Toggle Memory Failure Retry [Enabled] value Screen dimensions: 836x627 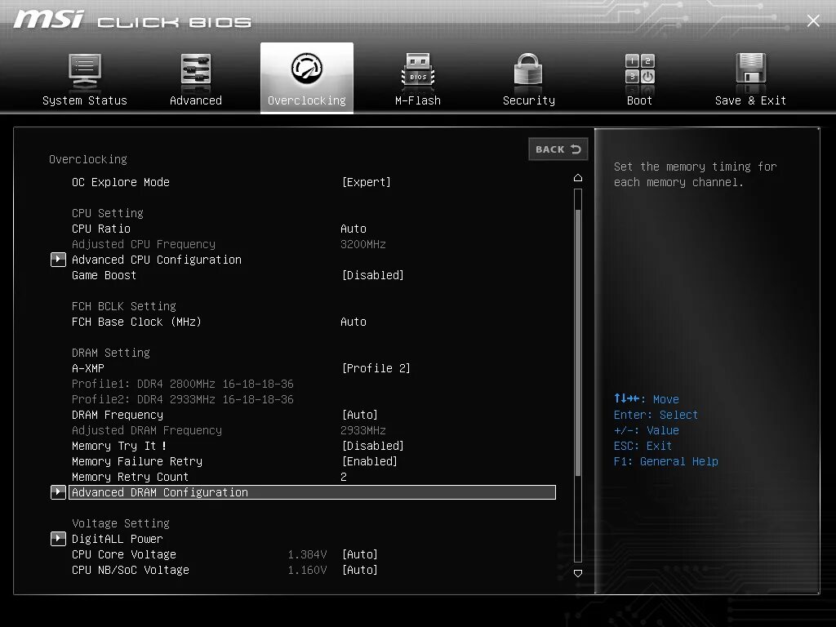point(370,461)
